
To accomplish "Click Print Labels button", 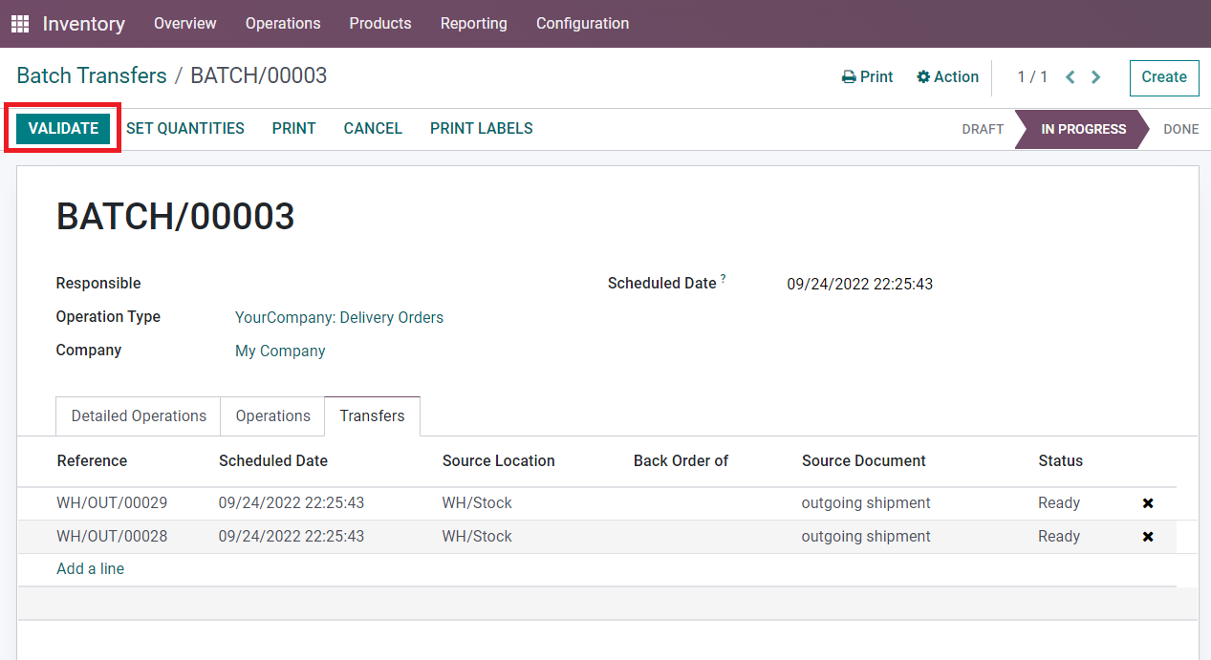I will click(x=481, y=129).
